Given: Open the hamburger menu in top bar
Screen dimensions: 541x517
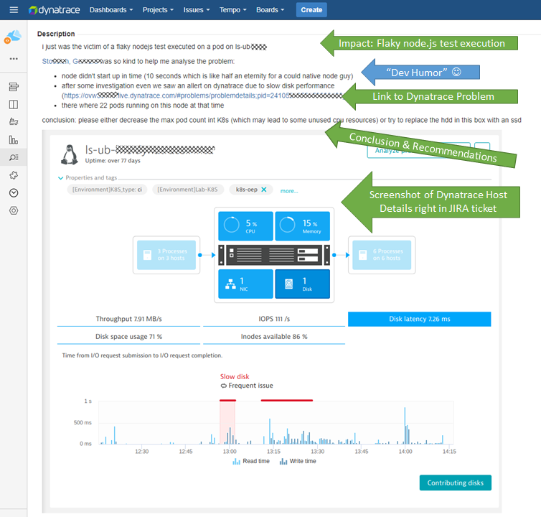Looking at the screenshot, I should click(x=14, y=9).
